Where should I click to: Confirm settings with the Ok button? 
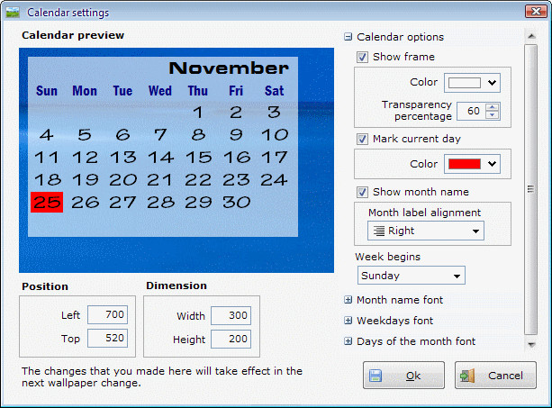403,376
